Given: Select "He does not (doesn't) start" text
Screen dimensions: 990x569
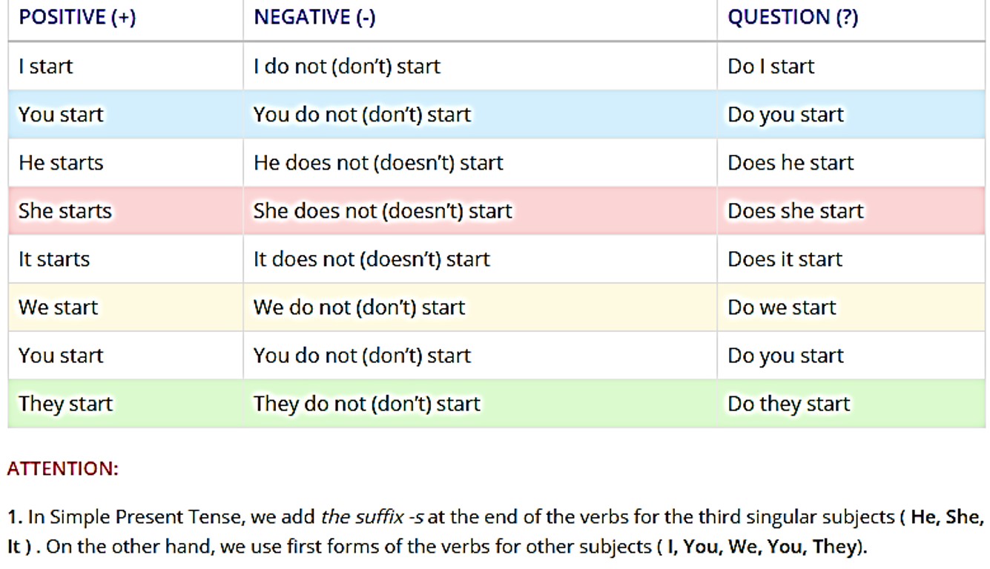Looking at the screenshot, I should pos(378,163).
